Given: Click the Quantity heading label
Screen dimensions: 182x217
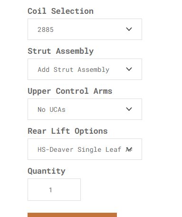Looking at the screenshot, I should [x=47, y=171].
